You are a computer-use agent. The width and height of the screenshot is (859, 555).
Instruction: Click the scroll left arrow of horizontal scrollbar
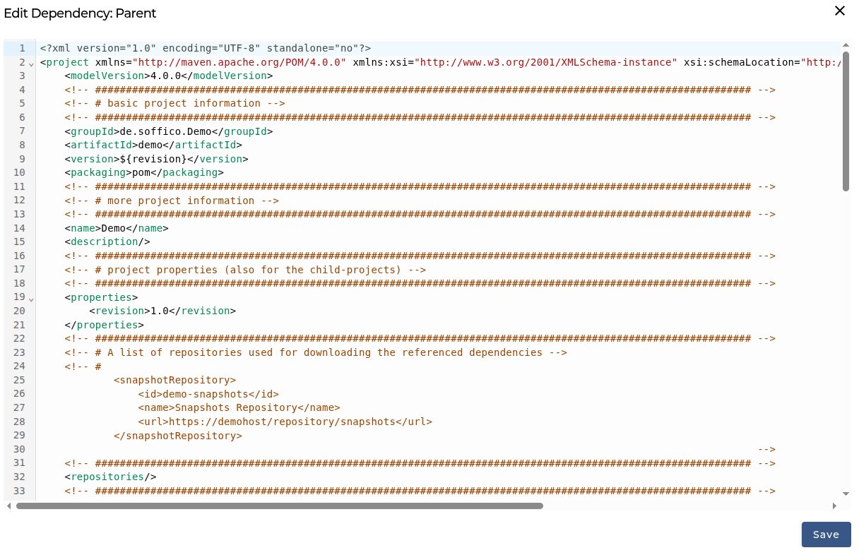point(8,506)
